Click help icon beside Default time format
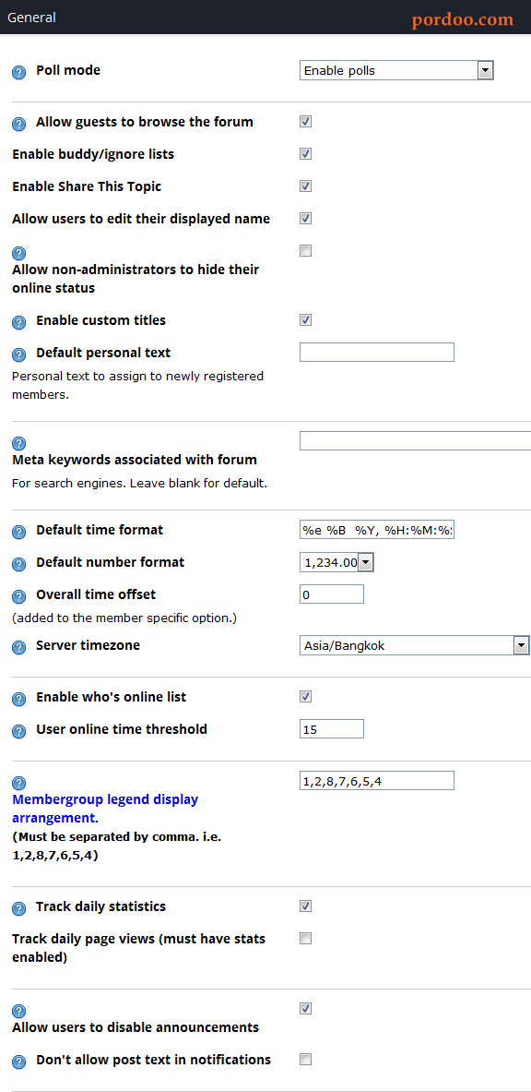The height and width of the screenshot is (1092, 531). 19,532
